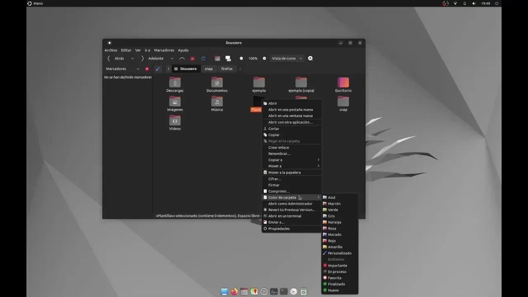Toggle the location entry with the pencil icon

coord(158,68)
